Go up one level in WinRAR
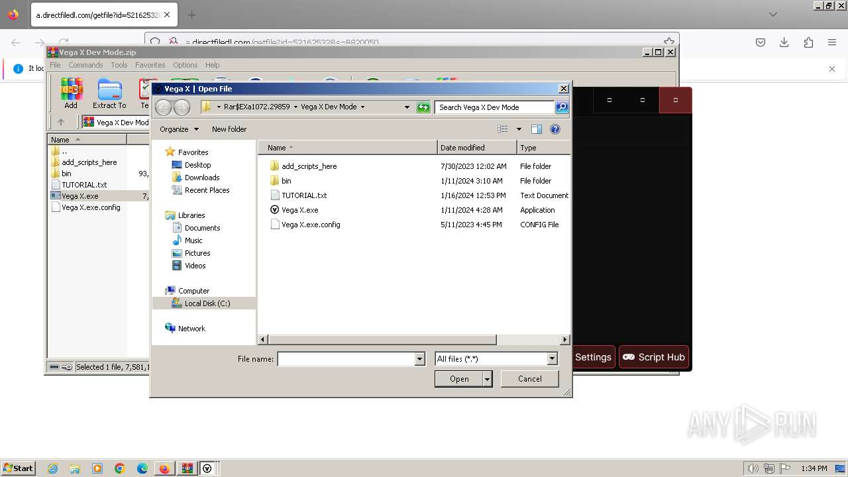 coord(61,122)
